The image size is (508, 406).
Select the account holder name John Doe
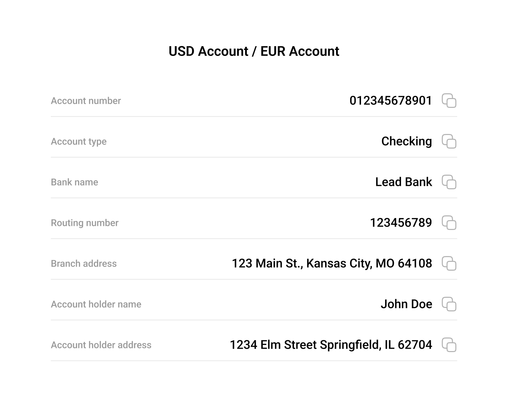click(406, 304)
